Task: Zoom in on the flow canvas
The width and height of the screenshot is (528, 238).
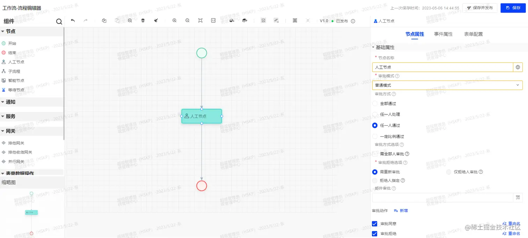Action: click(175, 21)
